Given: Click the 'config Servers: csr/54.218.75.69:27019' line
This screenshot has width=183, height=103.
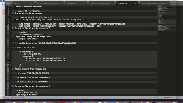Looking at the screenshot, I should [x=47, y=43].
